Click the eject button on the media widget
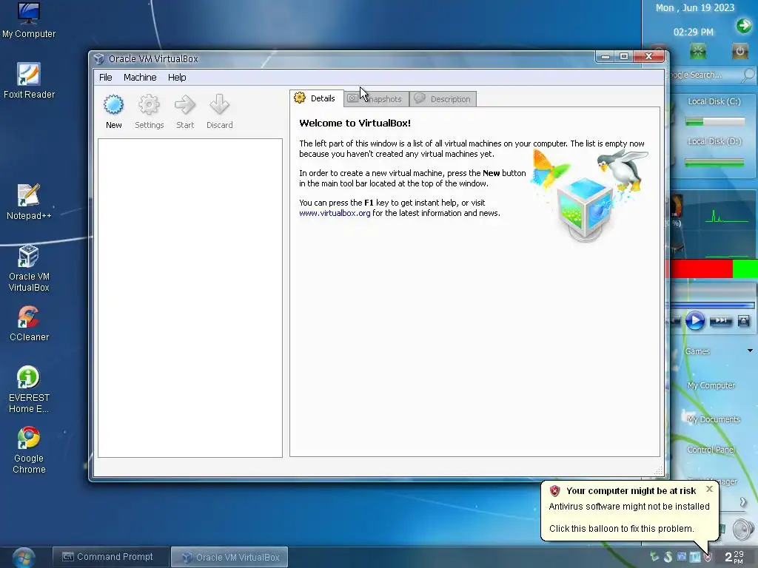 (743, 321)
